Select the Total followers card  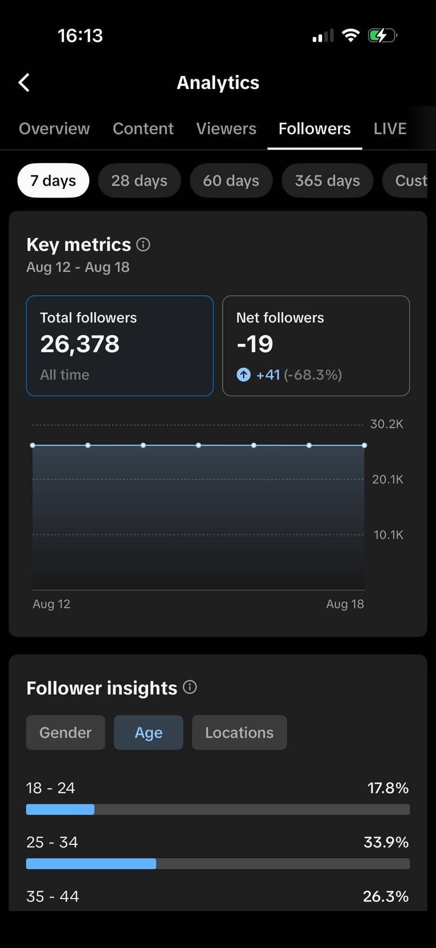click(x=120, y=346)
